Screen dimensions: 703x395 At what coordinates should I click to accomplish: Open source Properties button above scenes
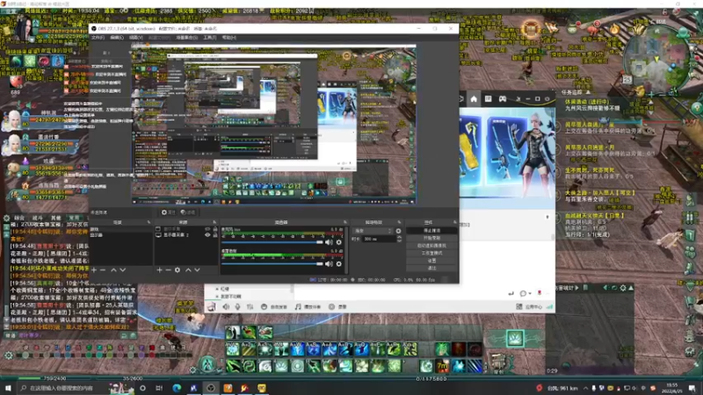click(168, 212)
